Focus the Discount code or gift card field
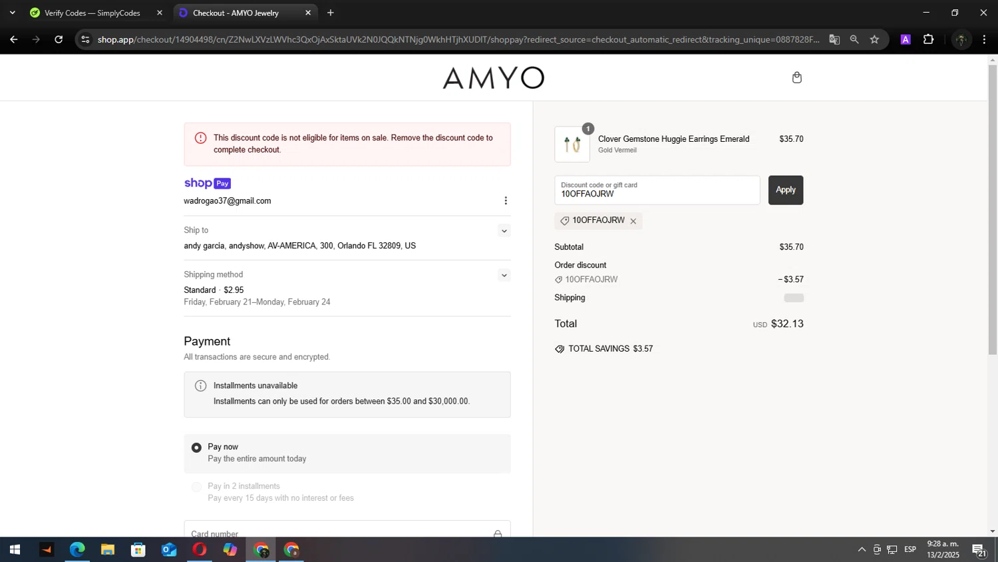This screenshot has width=998, height=562. [657, 190]
